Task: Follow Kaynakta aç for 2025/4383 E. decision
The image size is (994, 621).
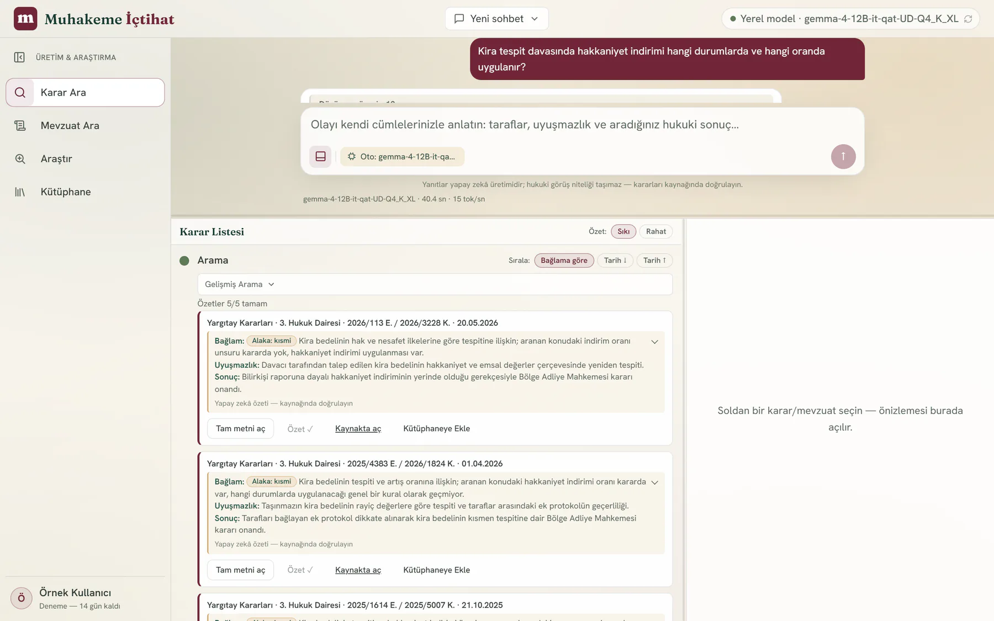Action: coord(358,570)
